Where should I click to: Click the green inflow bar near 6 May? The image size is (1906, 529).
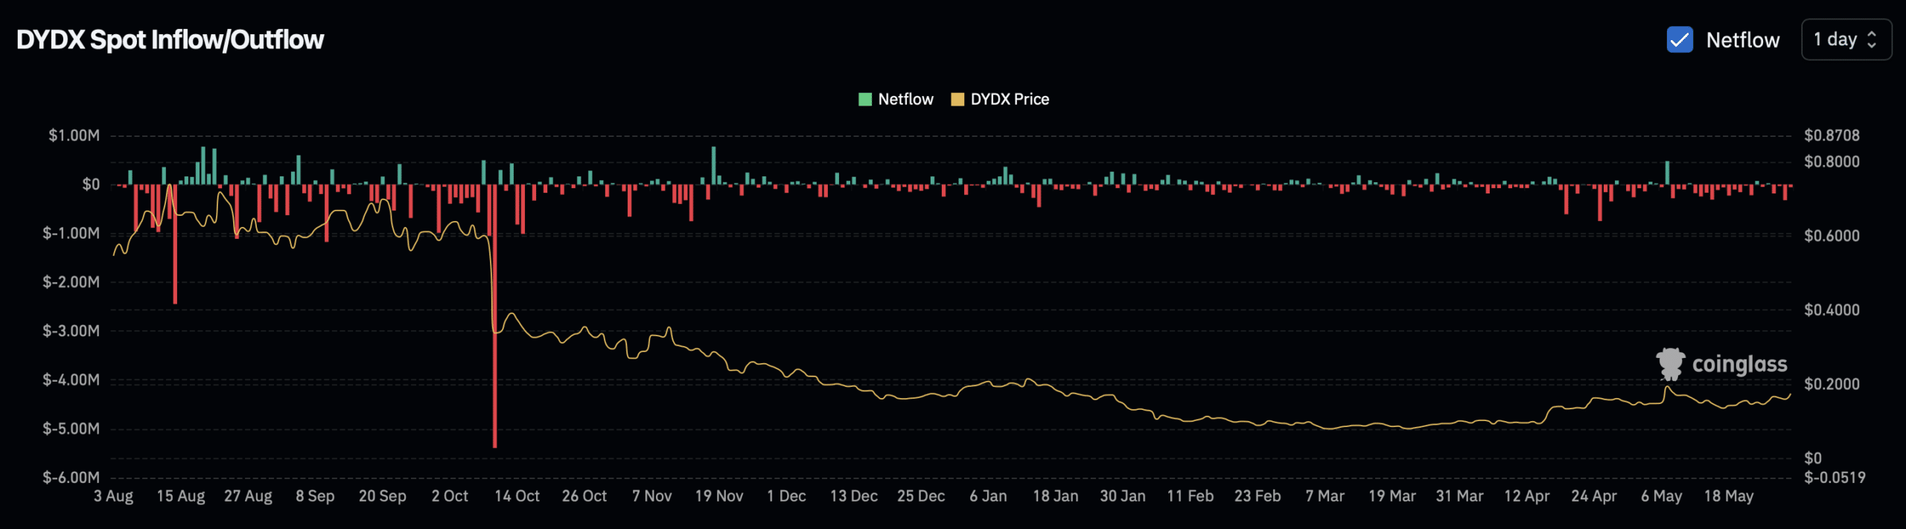click(1667, 173)
